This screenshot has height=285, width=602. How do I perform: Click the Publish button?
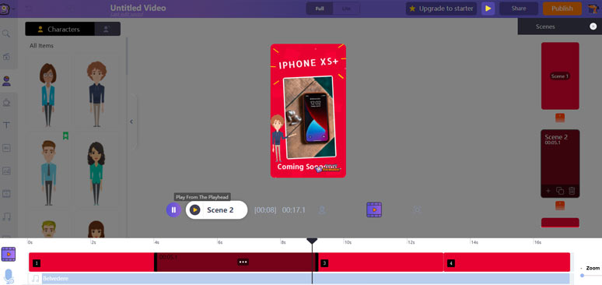pos(562,9)
